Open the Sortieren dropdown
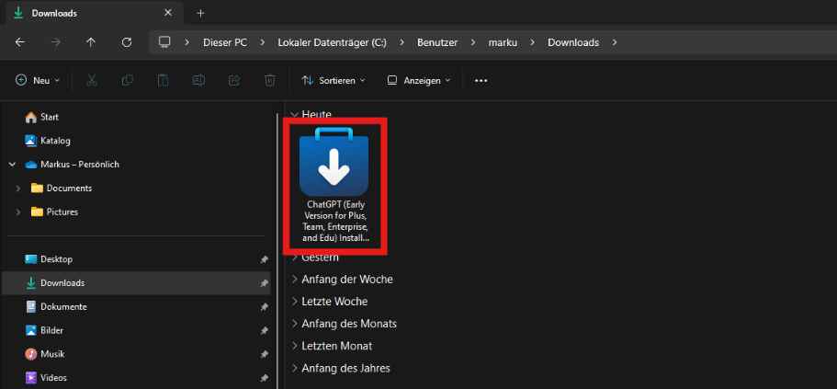 (x=333, y=81)
